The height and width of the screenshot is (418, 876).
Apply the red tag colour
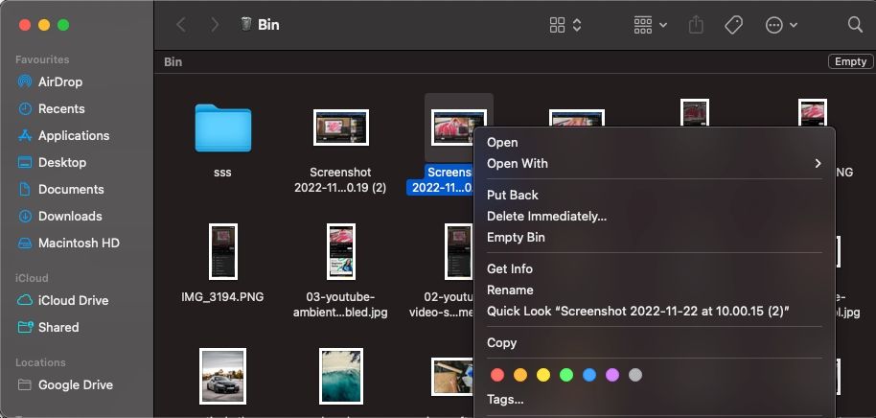coord(497,375)
